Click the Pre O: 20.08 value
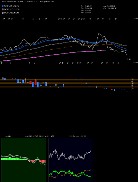The image size is (138, 182). (x=86, y=6)
